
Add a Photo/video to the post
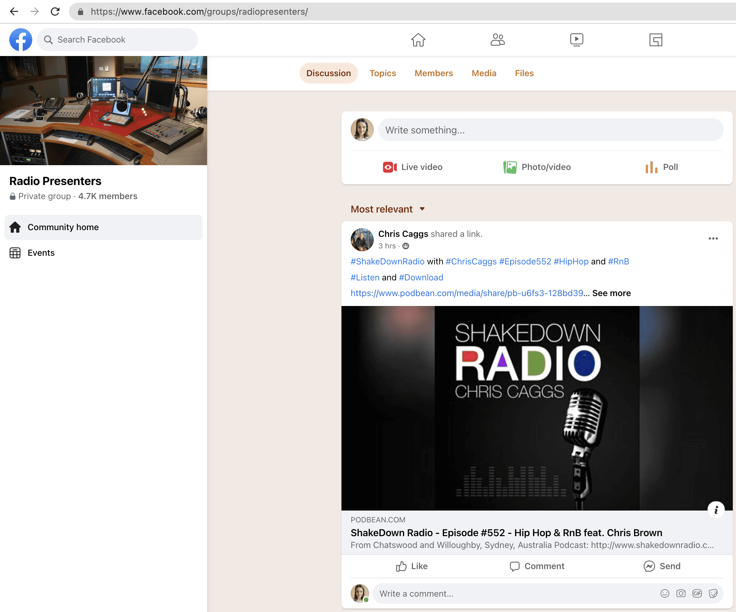coord(537,167)
